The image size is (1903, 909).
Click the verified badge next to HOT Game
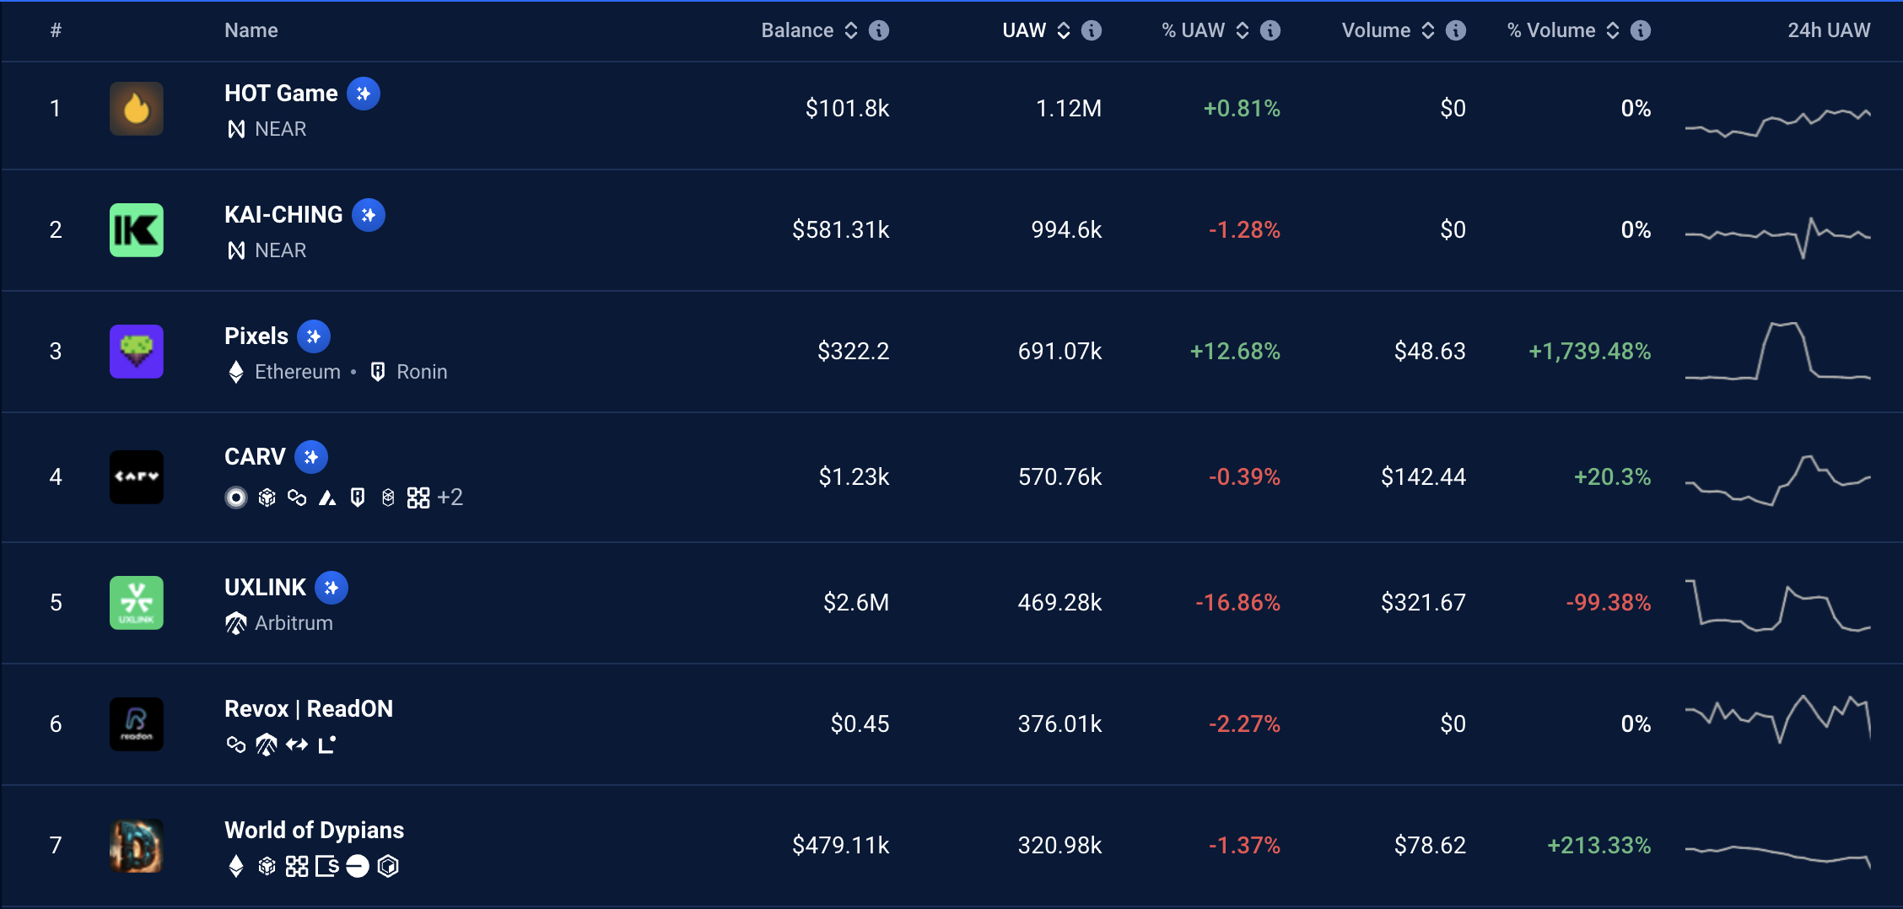point(364,94)
